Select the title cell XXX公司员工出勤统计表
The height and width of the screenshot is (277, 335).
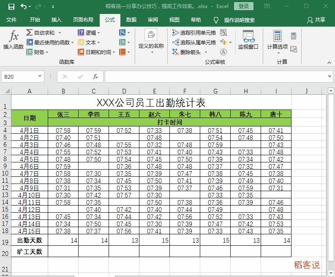(151, 102)
